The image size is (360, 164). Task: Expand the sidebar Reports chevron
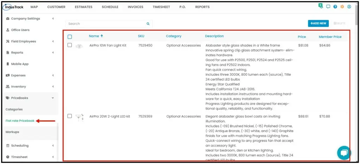[53, 53]
